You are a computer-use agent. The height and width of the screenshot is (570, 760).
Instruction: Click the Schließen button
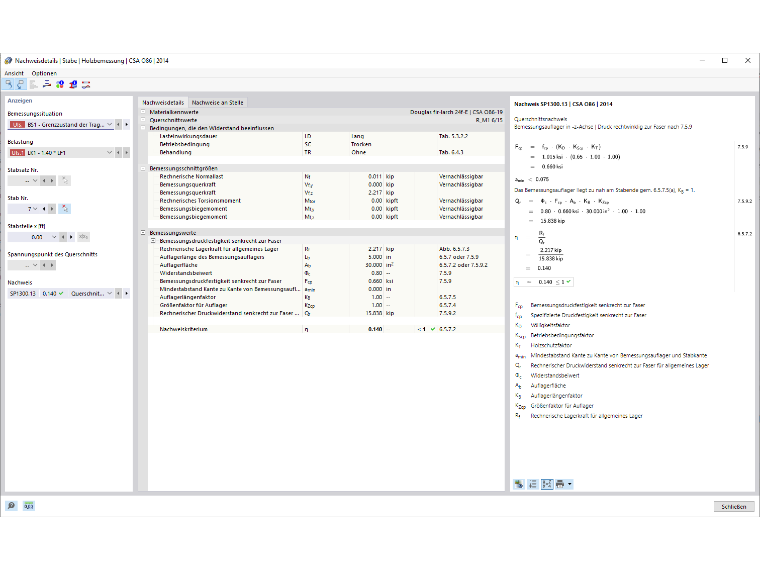click(x=734, y=506)
